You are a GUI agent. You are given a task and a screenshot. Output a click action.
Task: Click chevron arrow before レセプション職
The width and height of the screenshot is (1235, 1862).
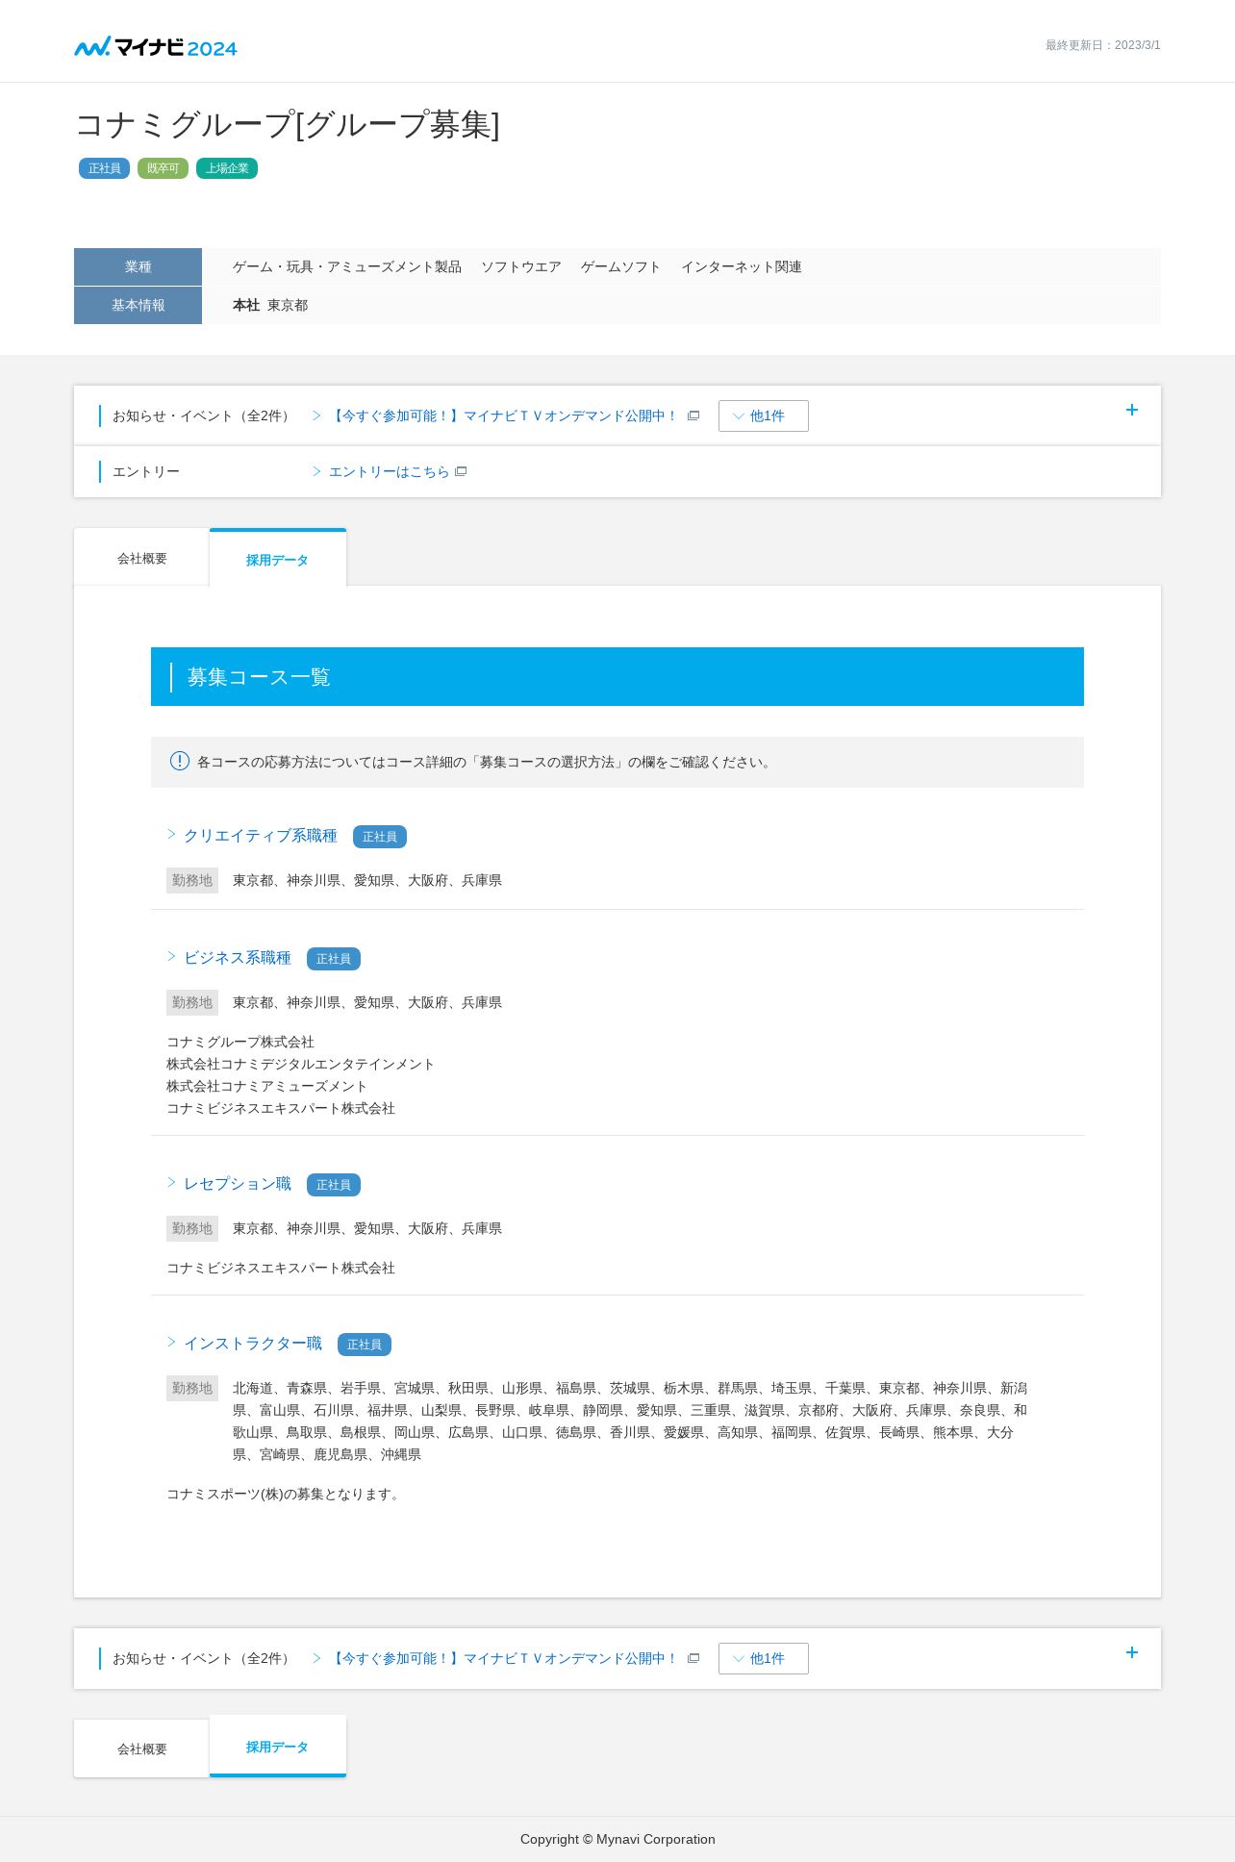tap(171, 1182)
